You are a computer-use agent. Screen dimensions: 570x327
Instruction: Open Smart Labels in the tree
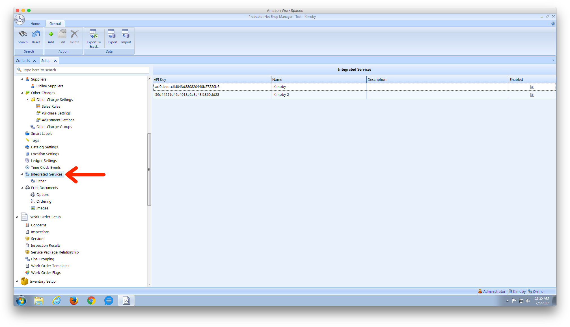click(x=42, y=134)
